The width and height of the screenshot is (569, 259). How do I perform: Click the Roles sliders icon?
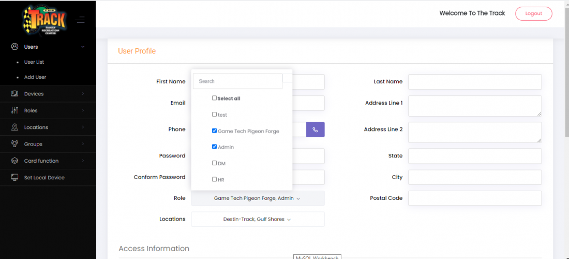tap(15, 110)
